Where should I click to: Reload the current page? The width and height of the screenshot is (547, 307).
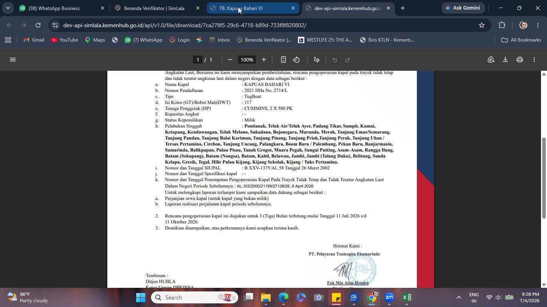[38, 25]
